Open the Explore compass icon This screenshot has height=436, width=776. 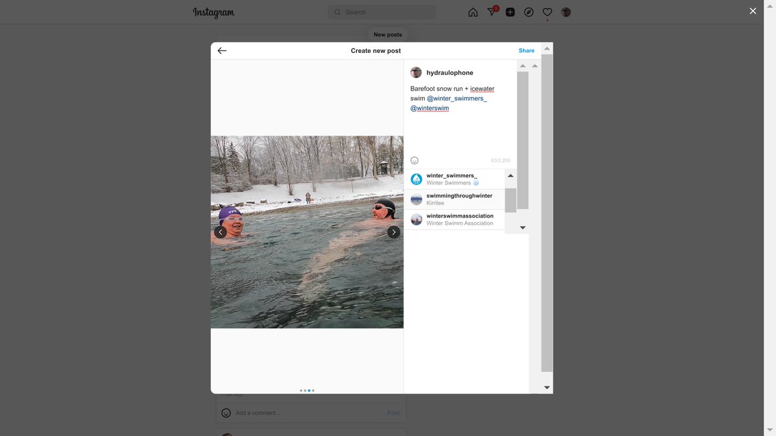(529, 12)
